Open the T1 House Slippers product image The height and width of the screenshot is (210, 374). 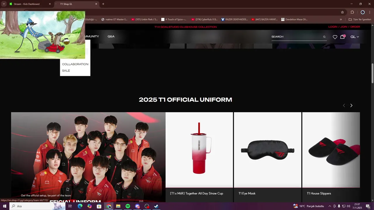click(331, 150)
